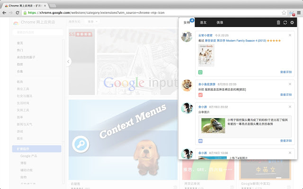Screen dimensions: 303x189
Task: Open popup settings via gear icon
Action: [x=292, y=23]
